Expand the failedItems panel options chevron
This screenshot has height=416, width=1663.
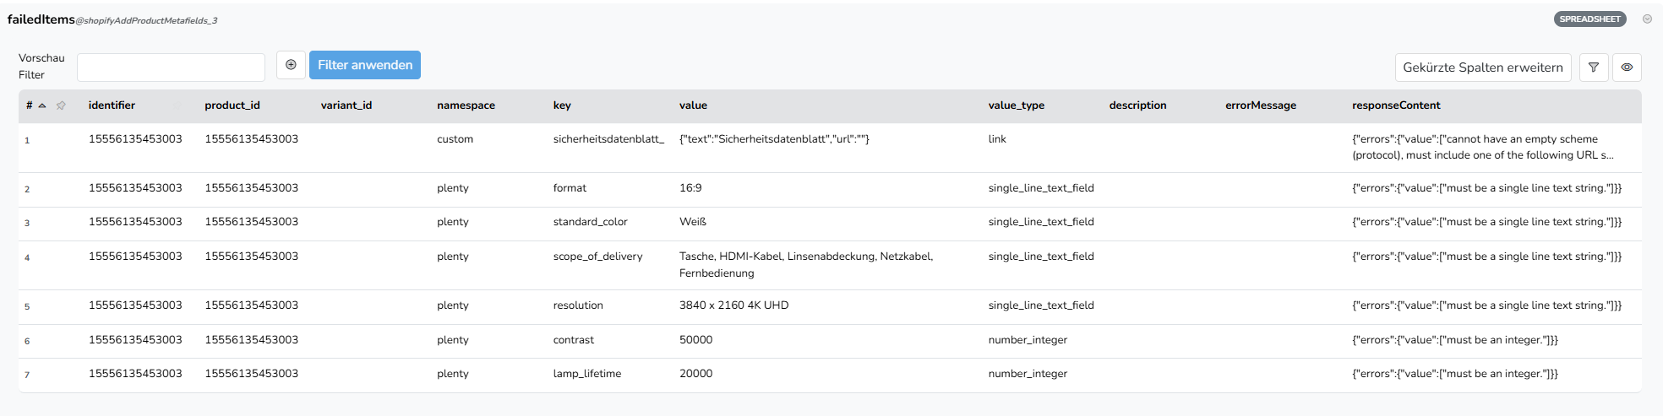click(x=1647, y=19)
